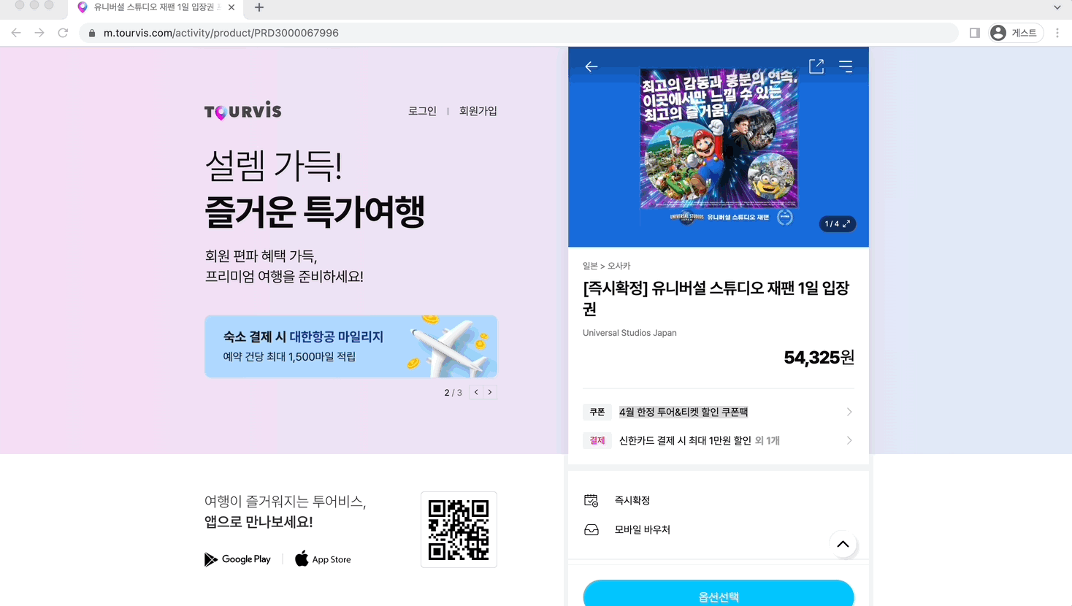Image resolution: width=1072 pixels, height=606 pixels.
Task: Show previous promo banner
Action: click(476, 392)
